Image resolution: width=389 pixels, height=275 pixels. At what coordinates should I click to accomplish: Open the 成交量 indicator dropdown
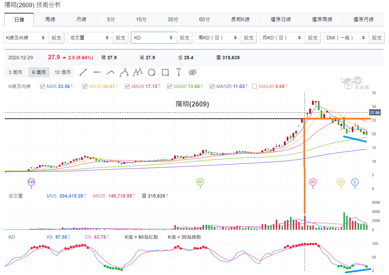[x=90, y=38]
